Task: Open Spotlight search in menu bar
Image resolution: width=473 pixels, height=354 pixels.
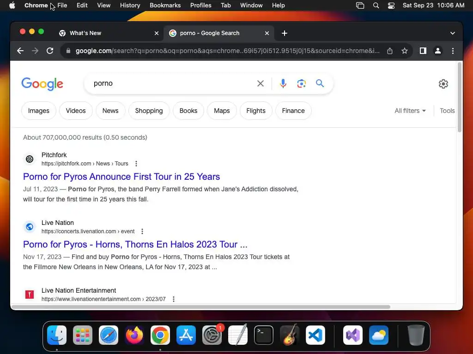Action: [376, 6]
